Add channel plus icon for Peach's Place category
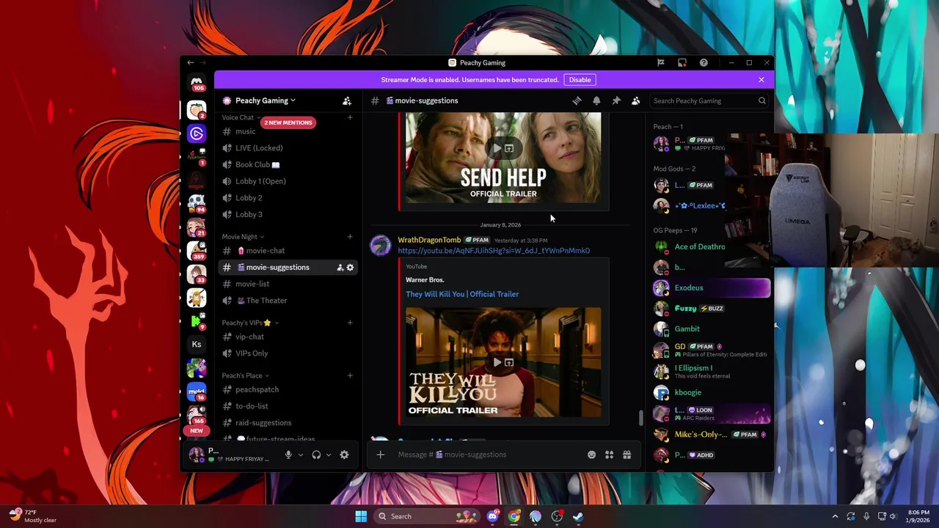Screen dimensions: 939x528 pos(350,375)
